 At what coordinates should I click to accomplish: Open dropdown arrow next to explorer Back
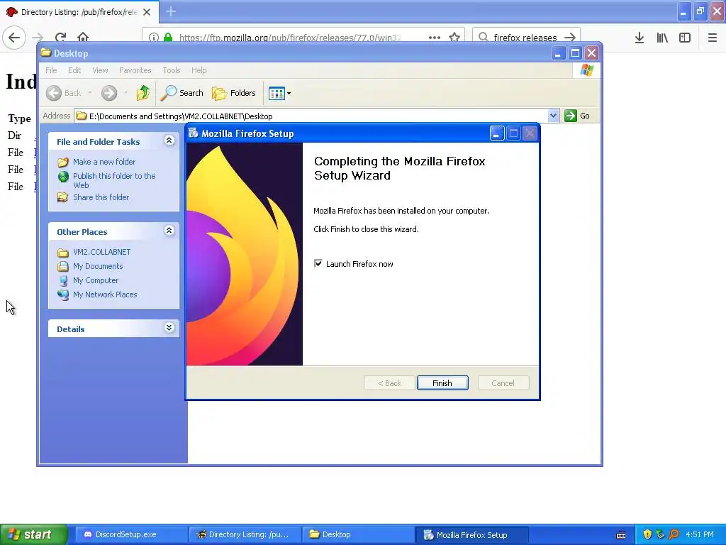[90, 93]
